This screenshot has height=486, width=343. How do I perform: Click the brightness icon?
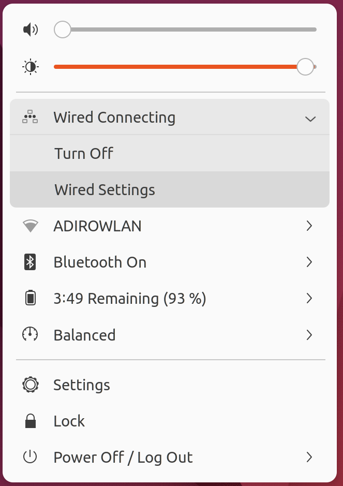[31, 66]
